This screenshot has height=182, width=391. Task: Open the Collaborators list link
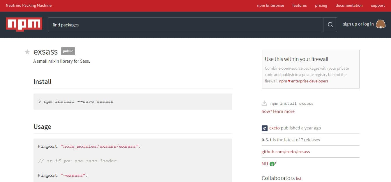pyautogui.click(x=299, y=179)
